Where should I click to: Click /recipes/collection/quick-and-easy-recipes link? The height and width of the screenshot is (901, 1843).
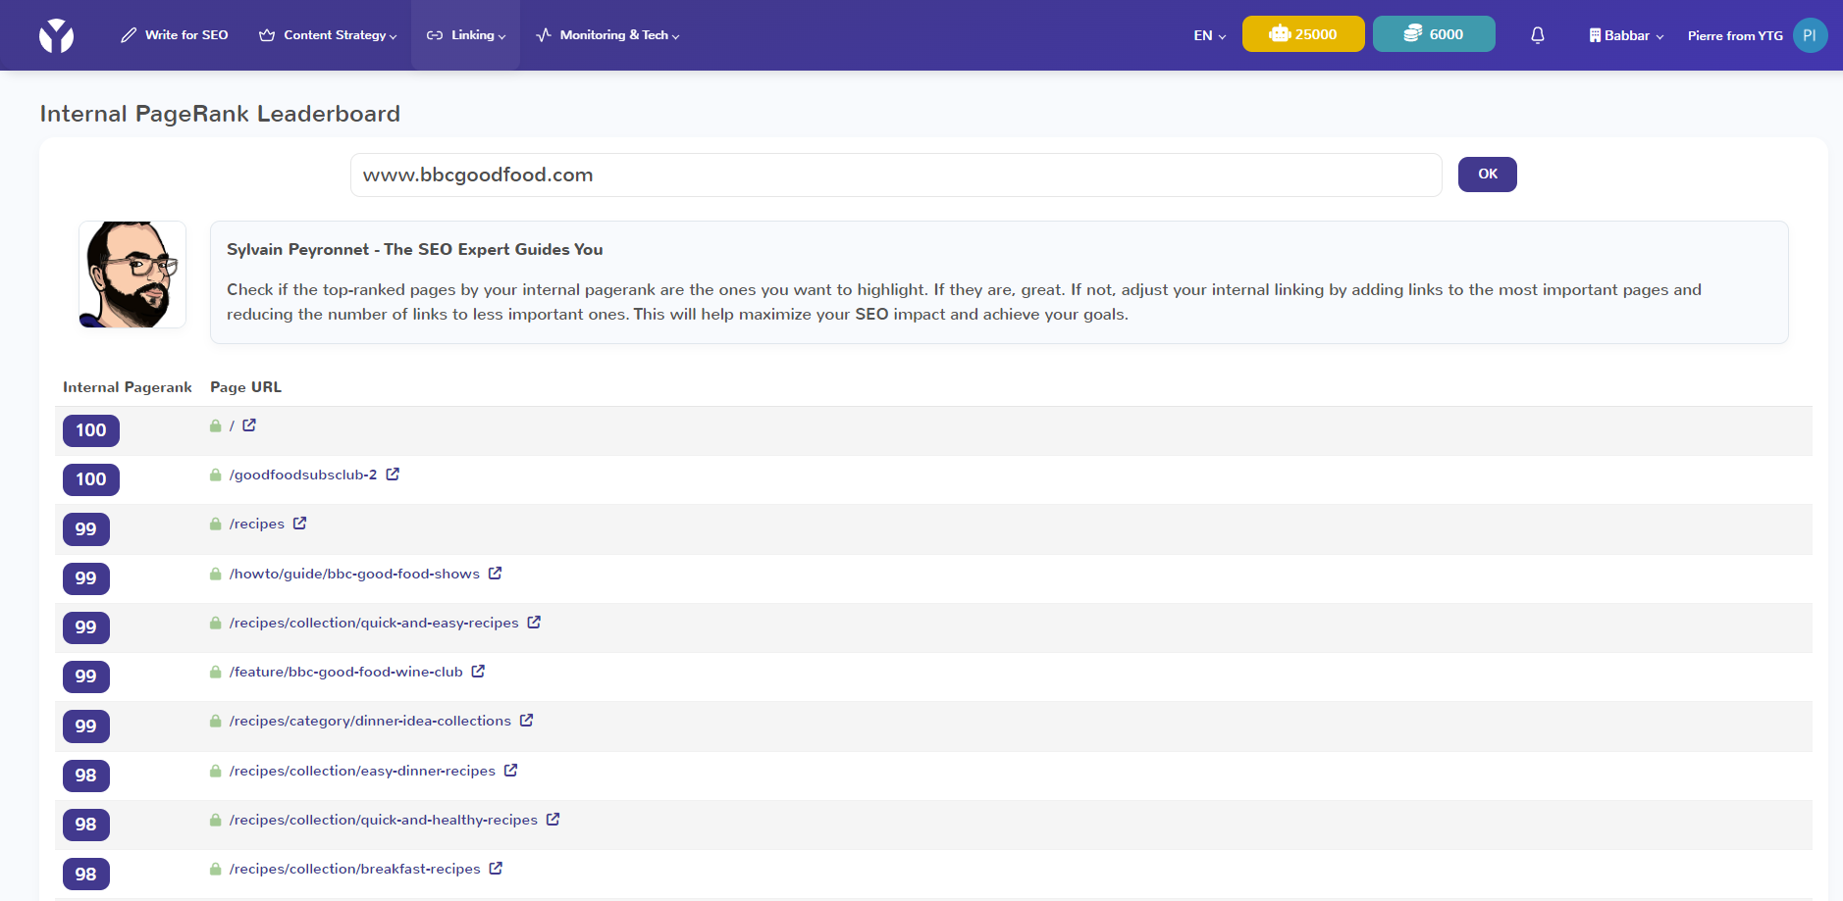coord(374,623)
